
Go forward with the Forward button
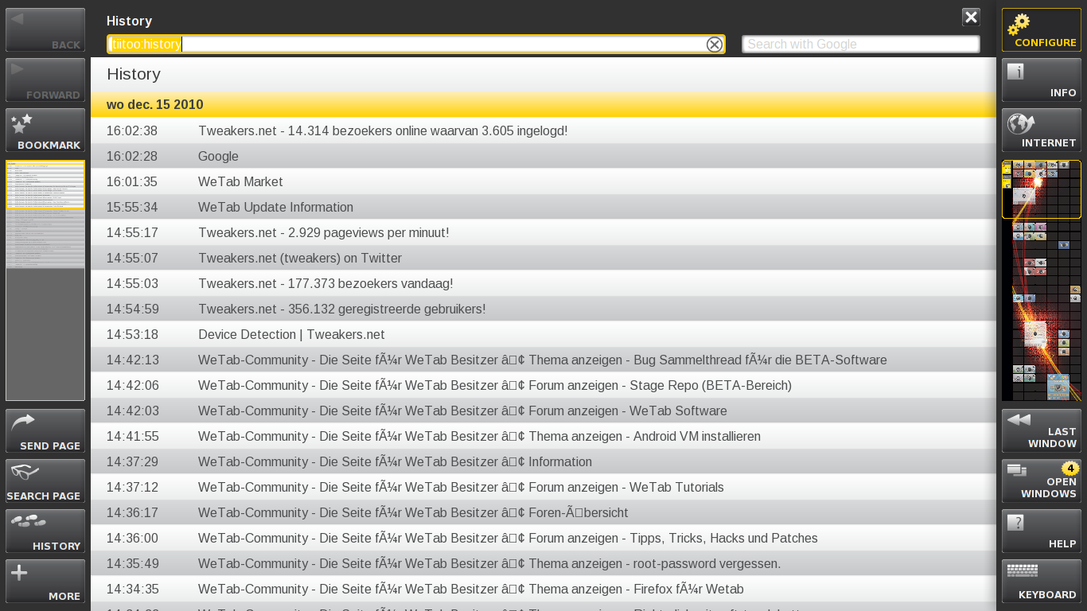[x=45, y=80]
